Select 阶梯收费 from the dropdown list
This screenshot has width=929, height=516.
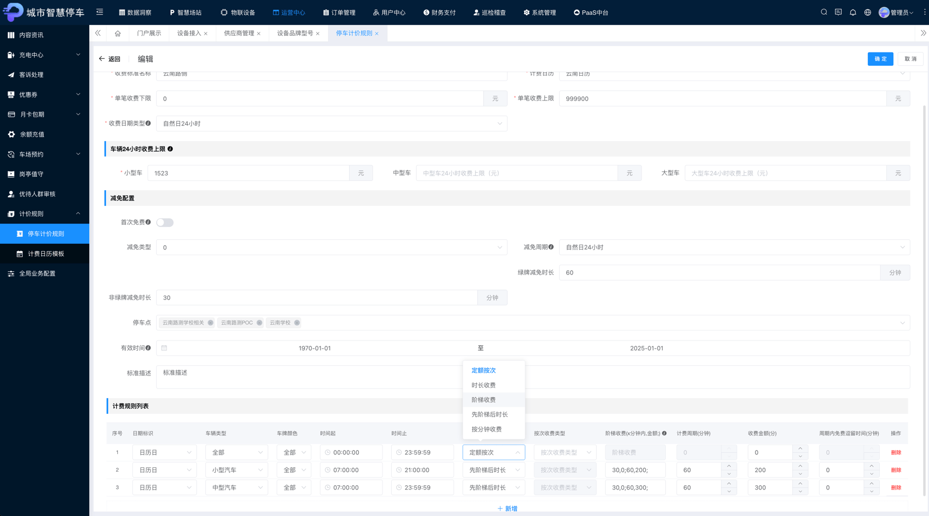click(x=484, y=400)
